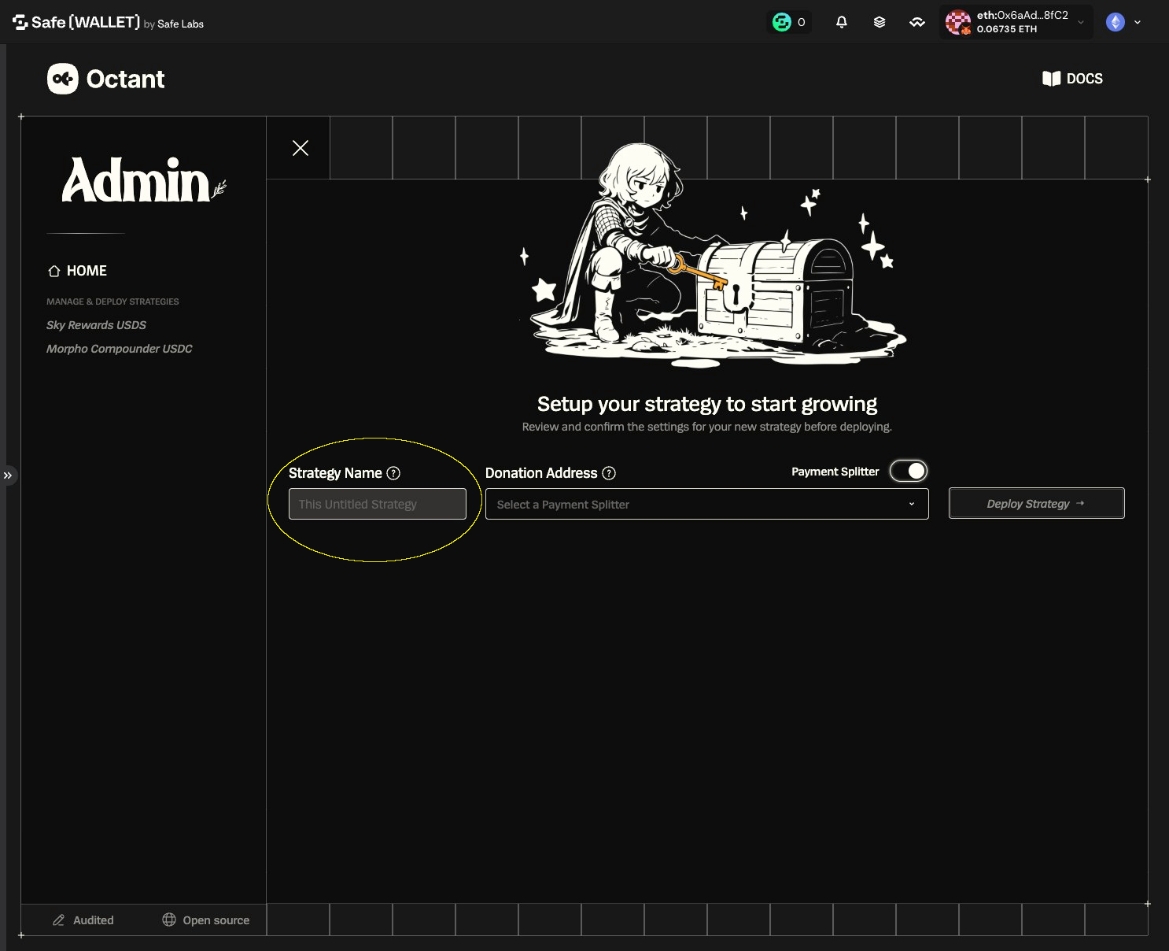The width and height of the screenshot is (1169, 951).
Task: Open notifications bell
Action: [842, 22]
